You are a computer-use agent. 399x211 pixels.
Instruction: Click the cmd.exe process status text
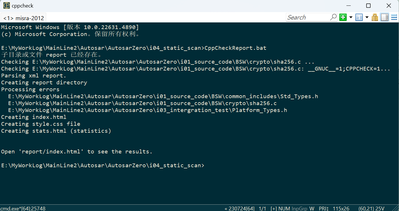[23, 208]
